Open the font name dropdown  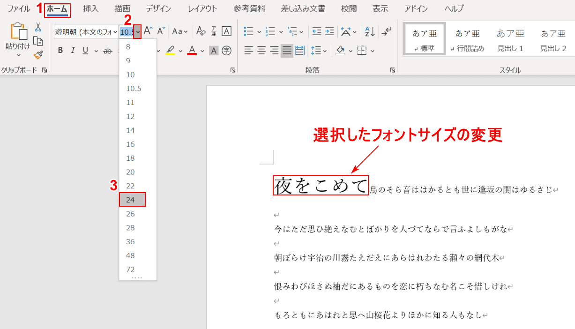pyautogui.click(x=115, y=32)
